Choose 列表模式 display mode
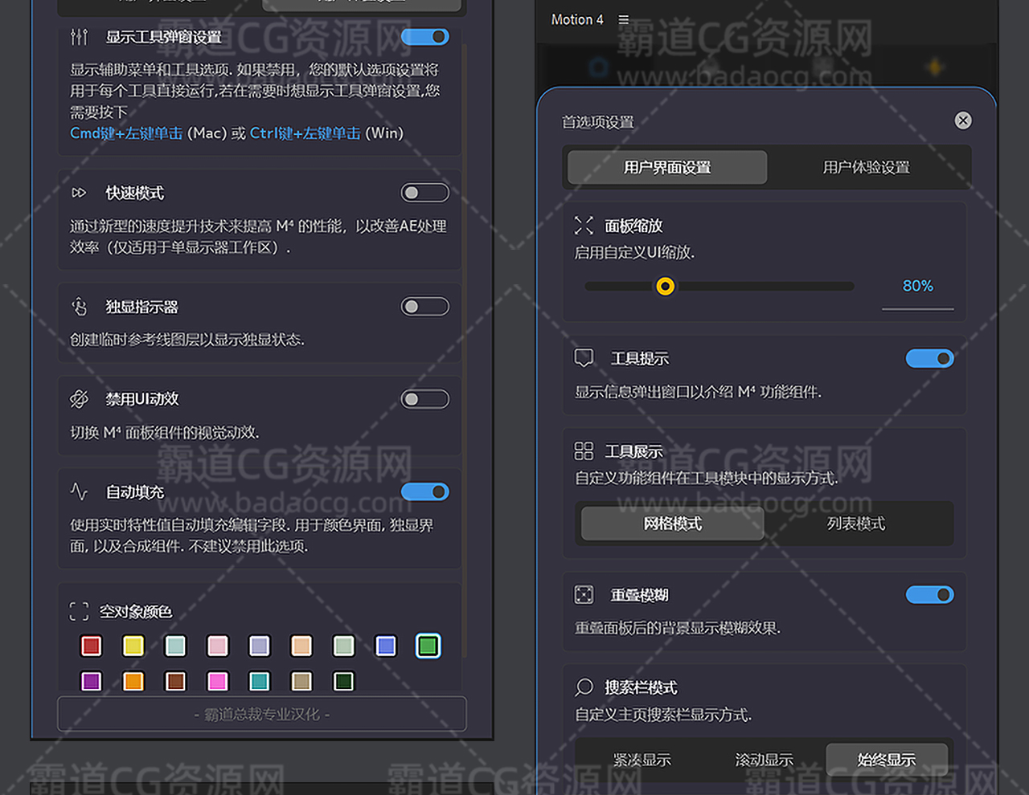1029x795 pixels. click(855, 524)
